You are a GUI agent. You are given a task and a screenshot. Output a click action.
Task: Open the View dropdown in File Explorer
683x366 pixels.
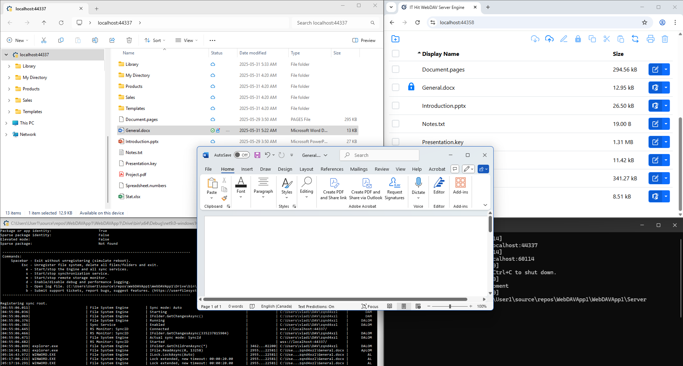pos(186,40)
